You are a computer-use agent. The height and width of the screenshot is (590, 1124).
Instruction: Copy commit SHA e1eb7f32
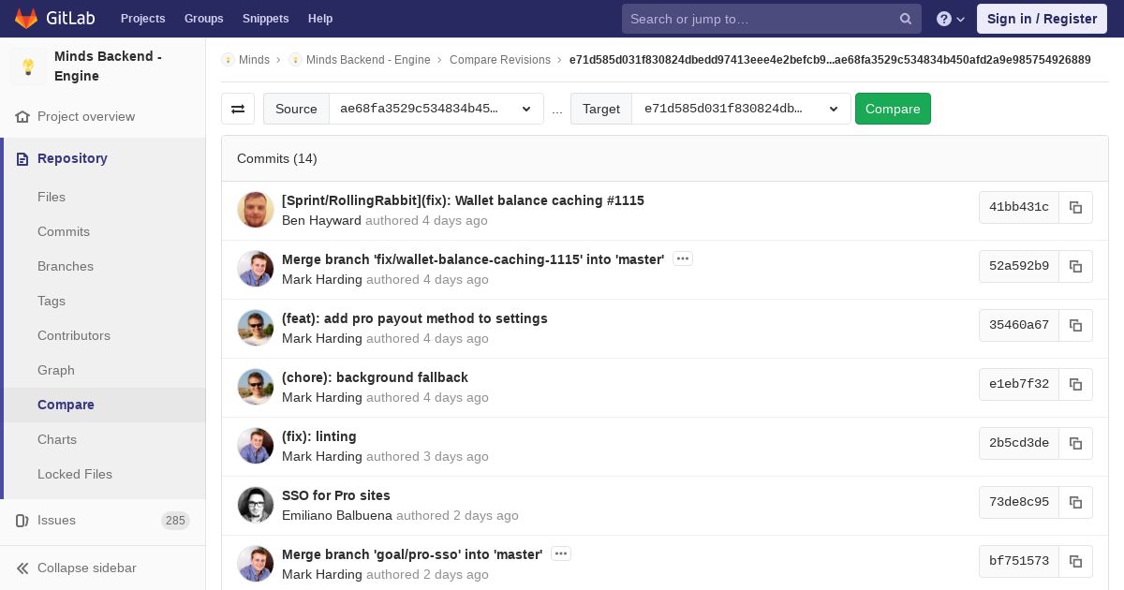[x=1076, y=384]
